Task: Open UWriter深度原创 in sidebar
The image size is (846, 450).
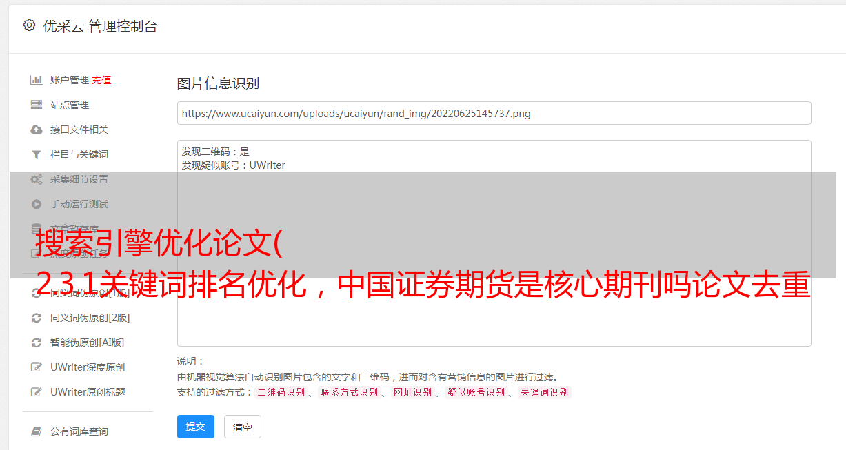Action: (88, 367)
